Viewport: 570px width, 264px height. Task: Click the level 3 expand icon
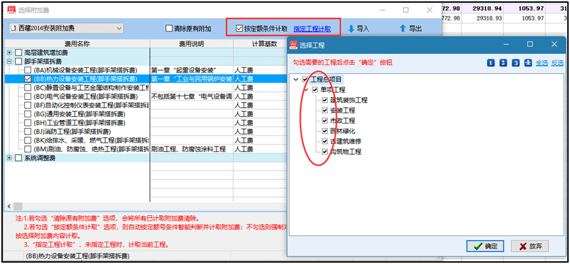pyautogui.click(x=516, y=63)
